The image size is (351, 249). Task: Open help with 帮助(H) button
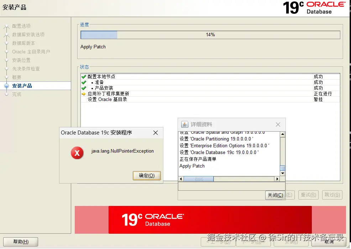point(21,242)
